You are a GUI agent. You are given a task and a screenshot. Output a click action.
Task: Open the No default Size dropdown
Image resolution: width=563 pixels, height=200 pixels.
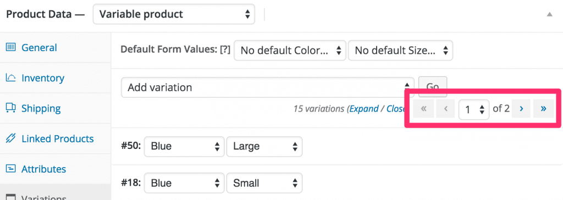[400, 51]
